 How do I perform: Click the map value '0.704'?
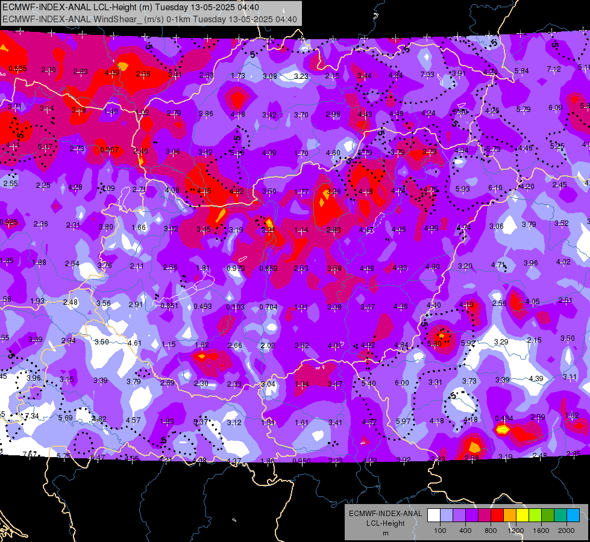(268, 307)
